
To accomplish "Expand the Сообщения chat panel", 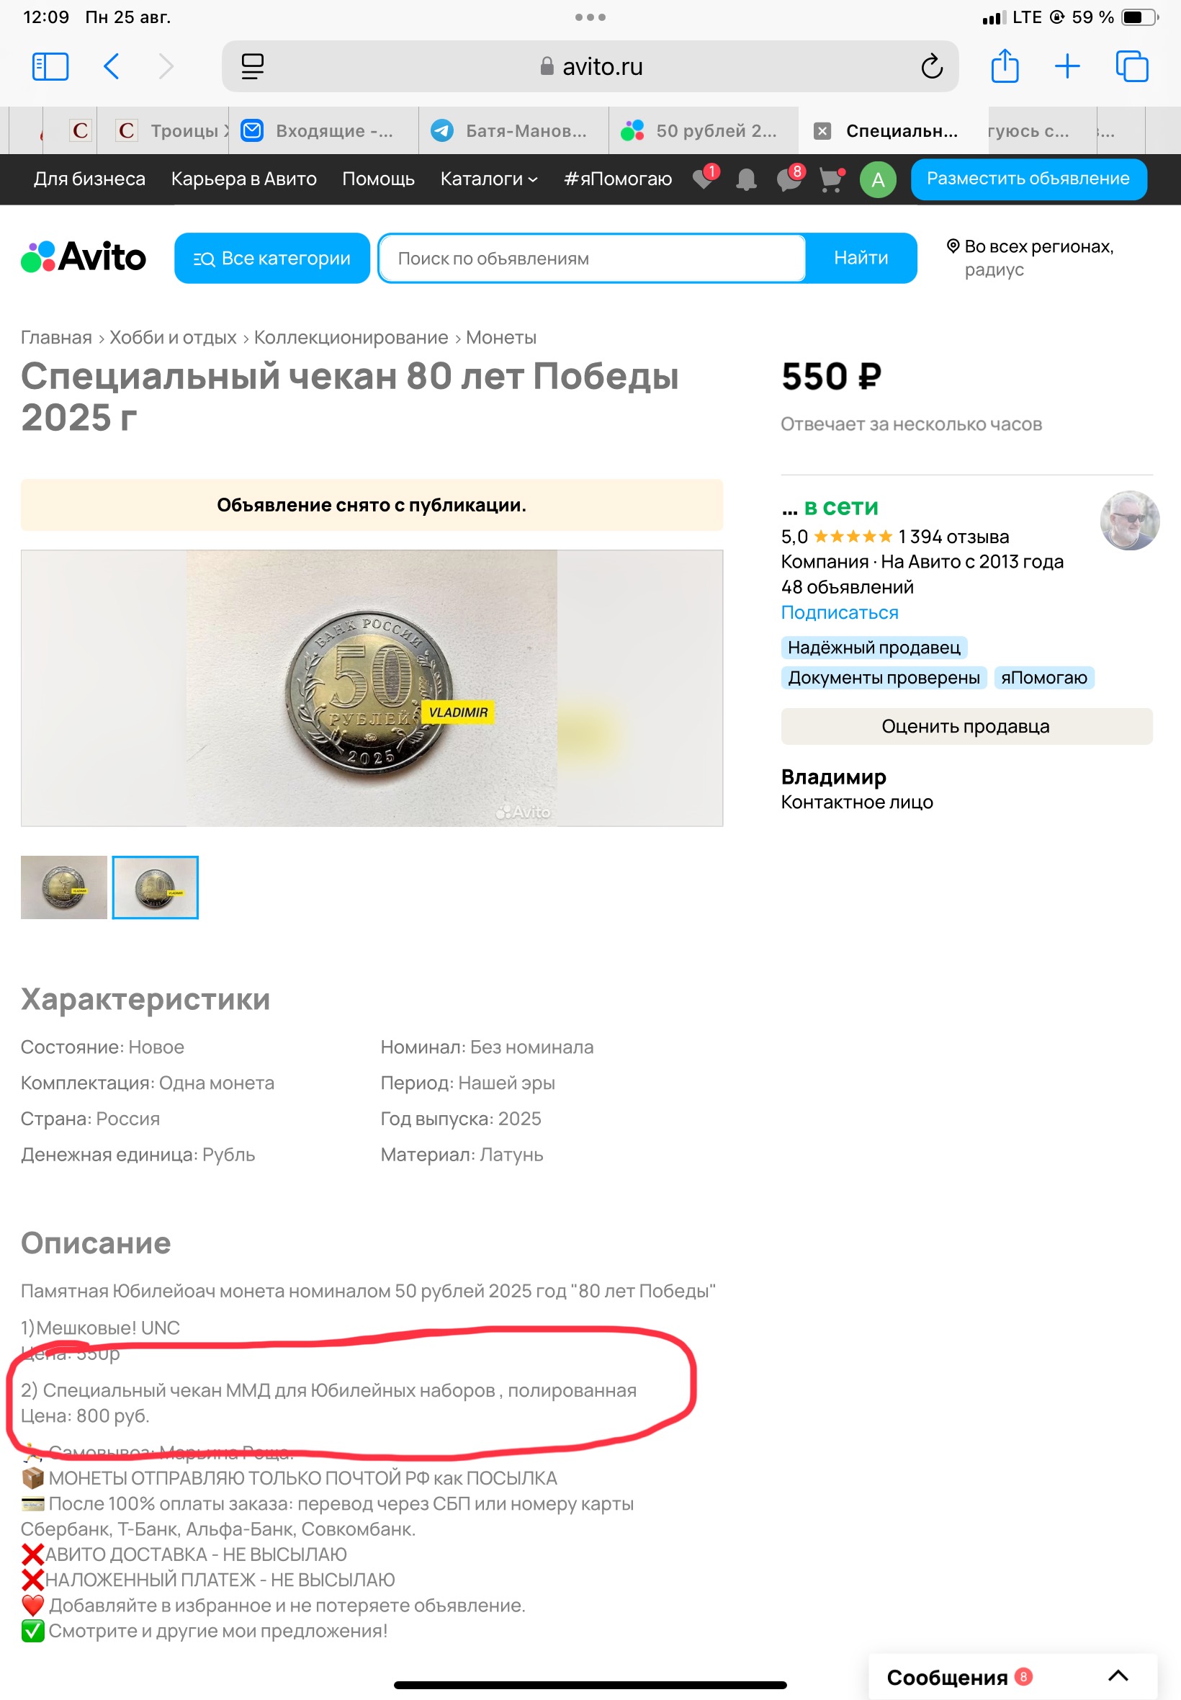I will coord(1118,1676).
